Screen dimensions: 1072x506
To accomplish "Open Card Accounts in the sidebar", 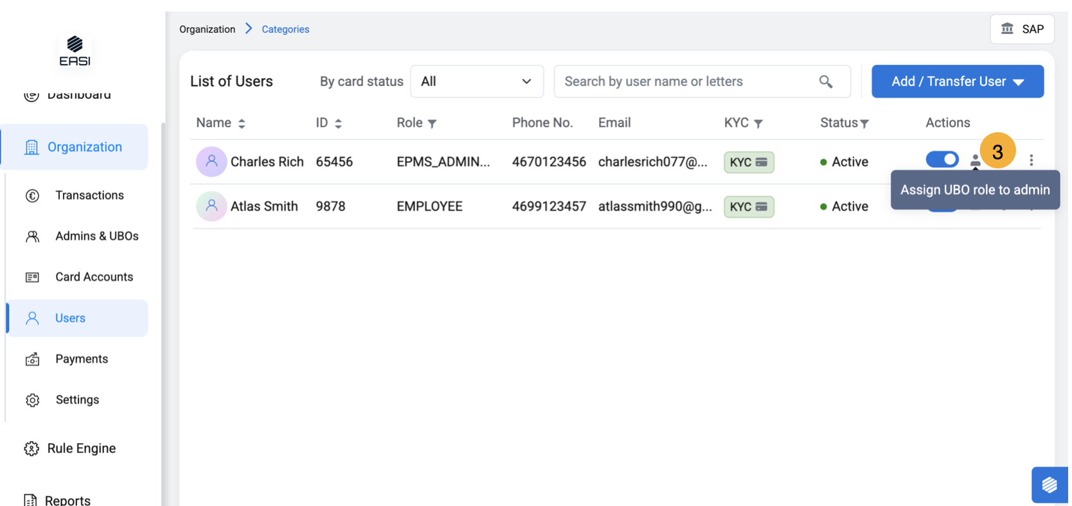I will click(94, 277).
